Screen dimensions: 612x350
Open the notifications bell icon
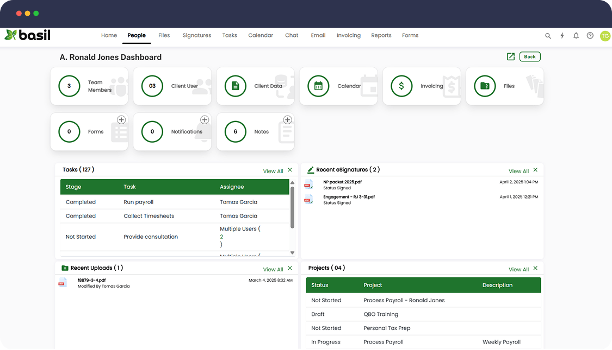click(x=576, y=36)
